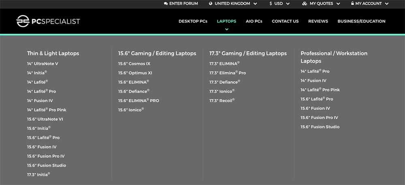Open Business/Education menu item
The height and width of the screenshot is (185, 405).
[x=361, y=21]
